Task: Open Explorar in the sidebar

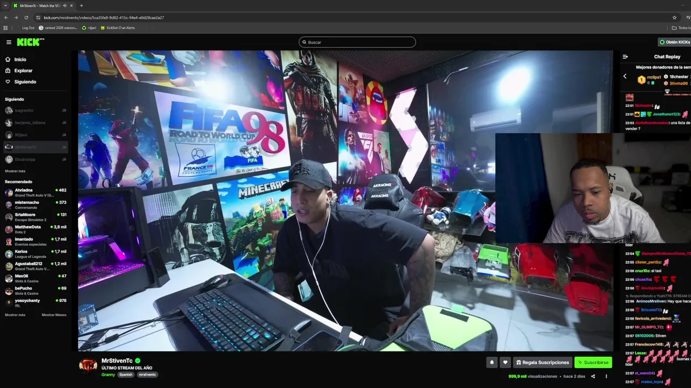Action: pos(19,71)
